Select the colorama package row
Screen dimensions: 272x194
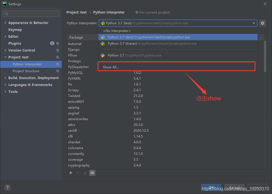pos(166,148)
